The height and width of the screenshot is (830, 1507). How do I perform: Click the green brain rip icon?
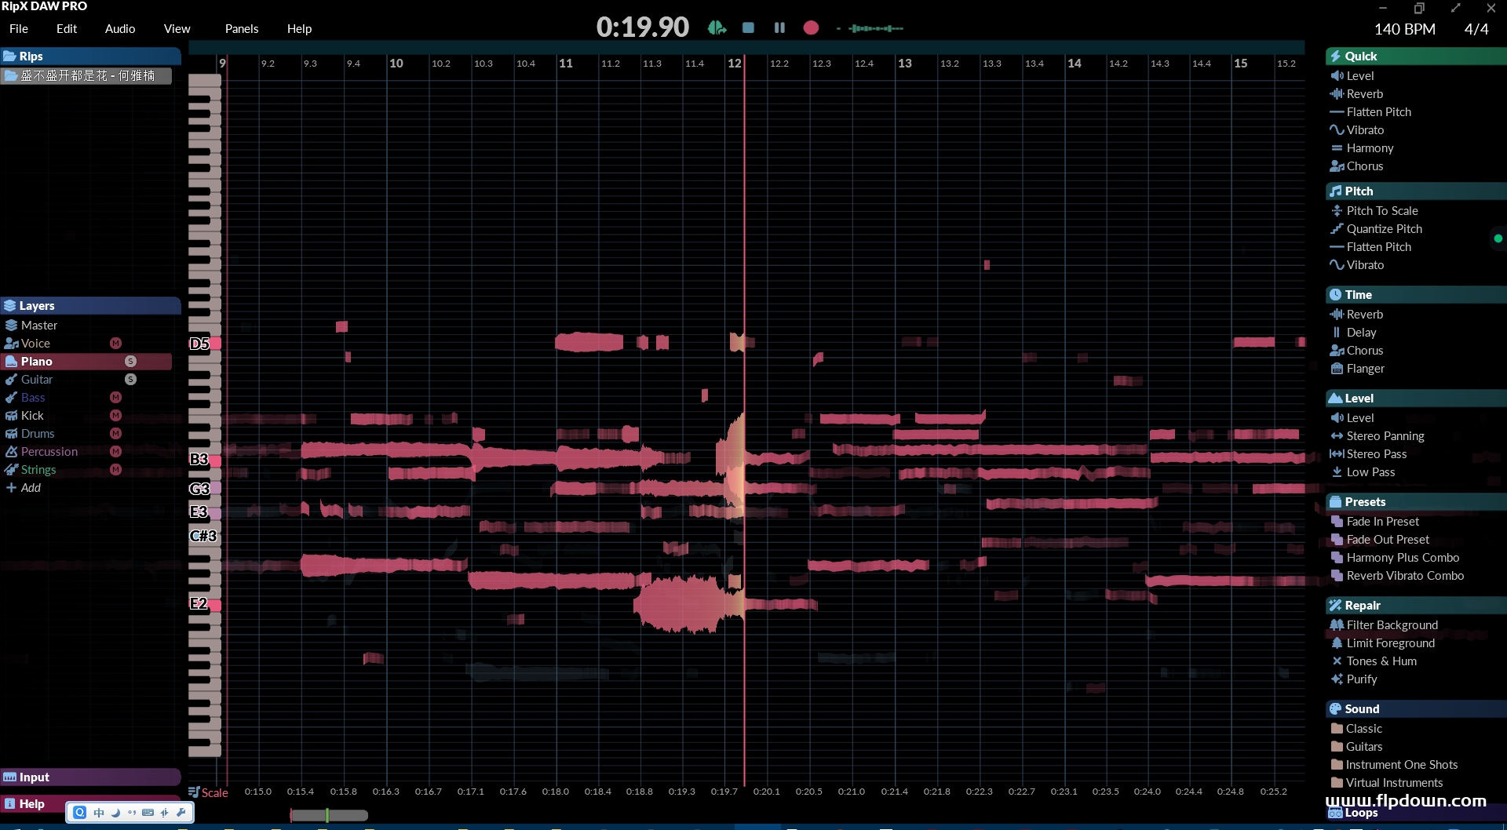[717, 28]
